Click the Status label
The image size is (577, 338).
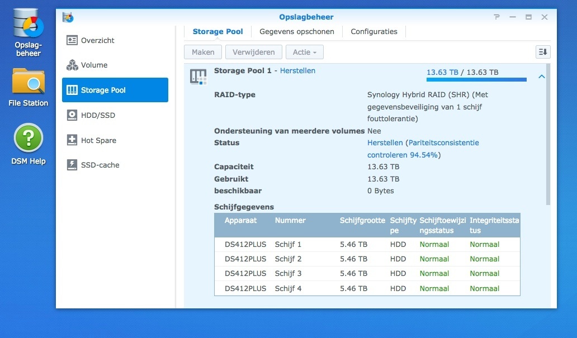click(x=226, y=142)
